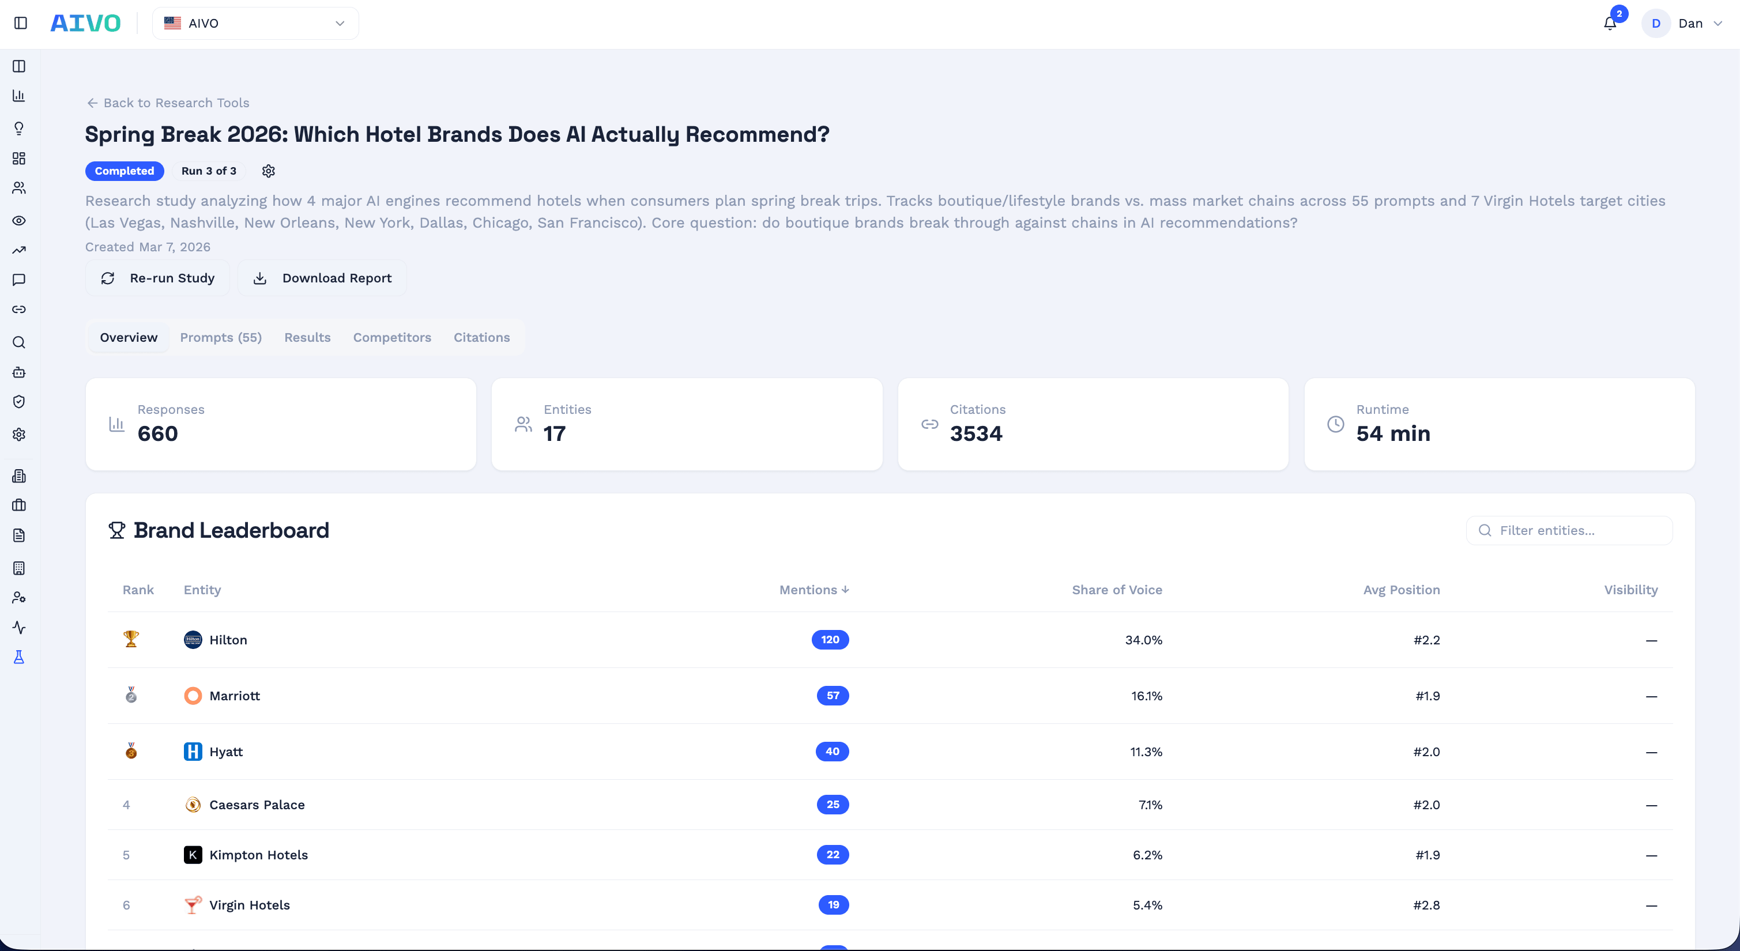Viewport: 1740px width, 951px height.
Task: Switch to the Competitors tab
Action: pos(392,337)
